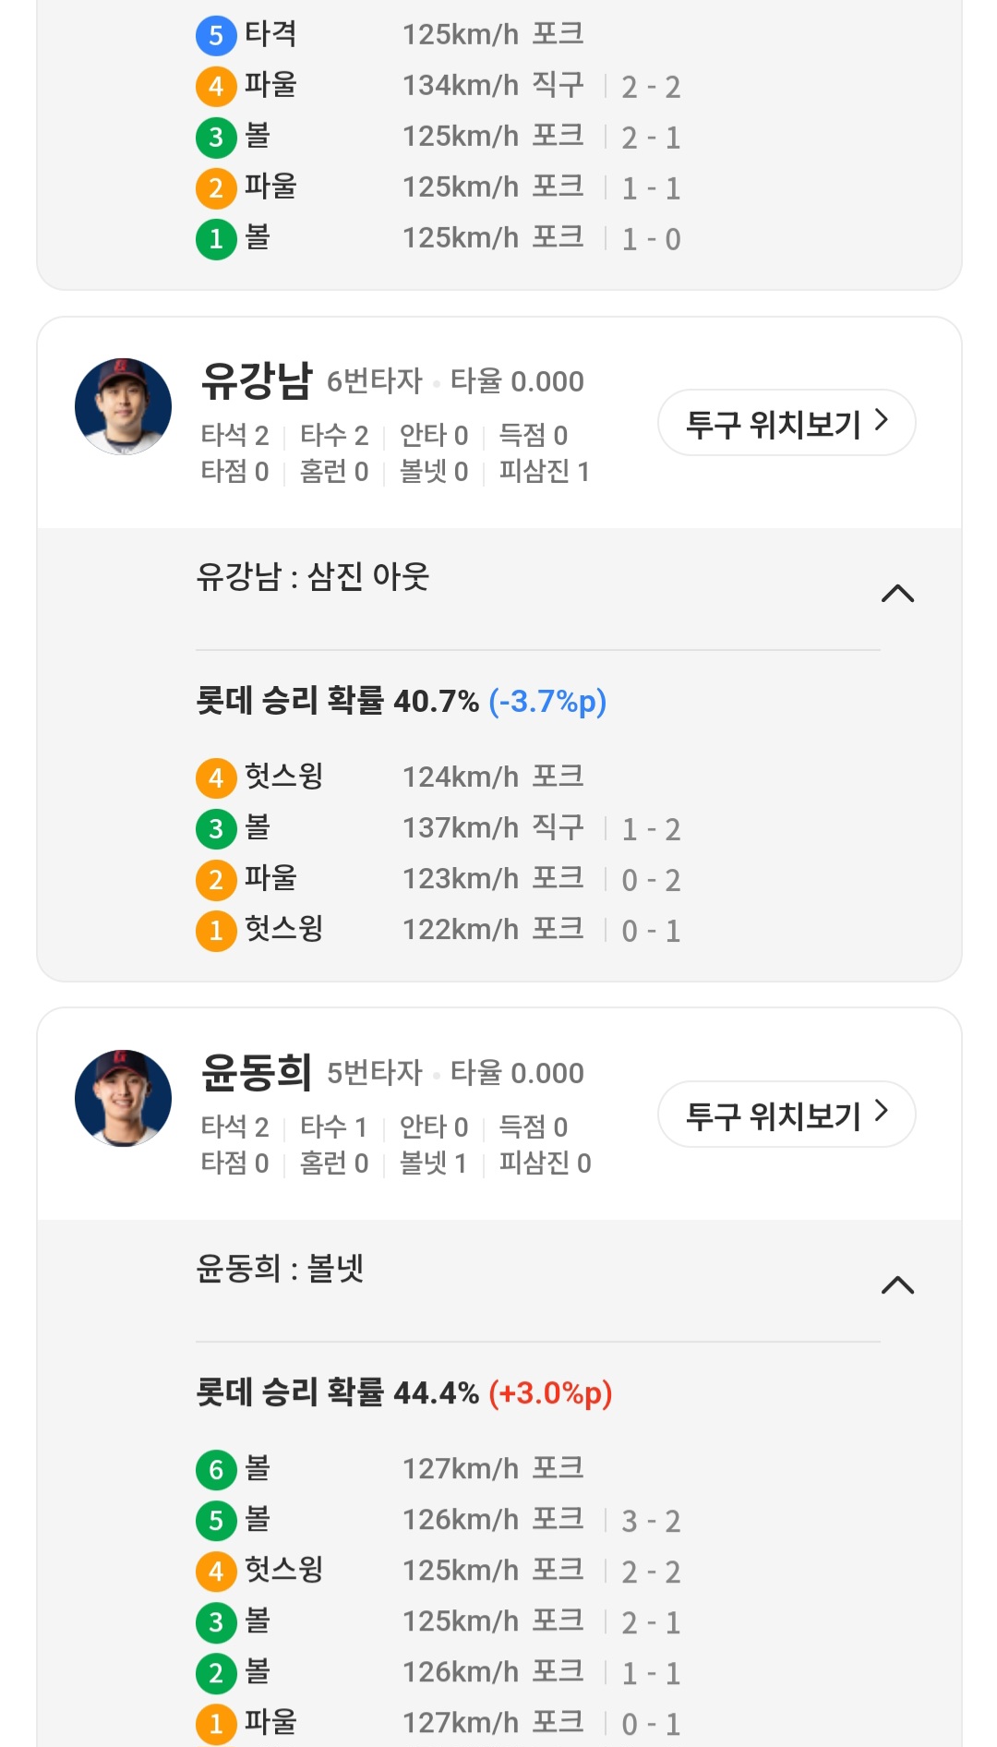Tap 롯데 win probability 40.7% line
This screenshot has height=1747, width=997.
(x=401, y=702)
